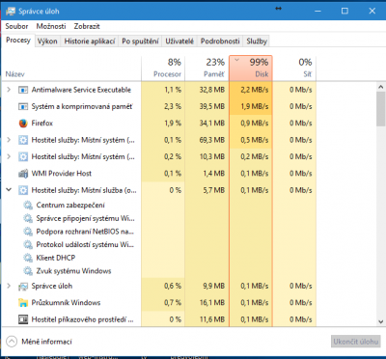Image resolution: width=386 pixels, height=359 pixels.
Task: Select the Hostitel příkazového prostředí icon
Action: [x=23, y=319]
